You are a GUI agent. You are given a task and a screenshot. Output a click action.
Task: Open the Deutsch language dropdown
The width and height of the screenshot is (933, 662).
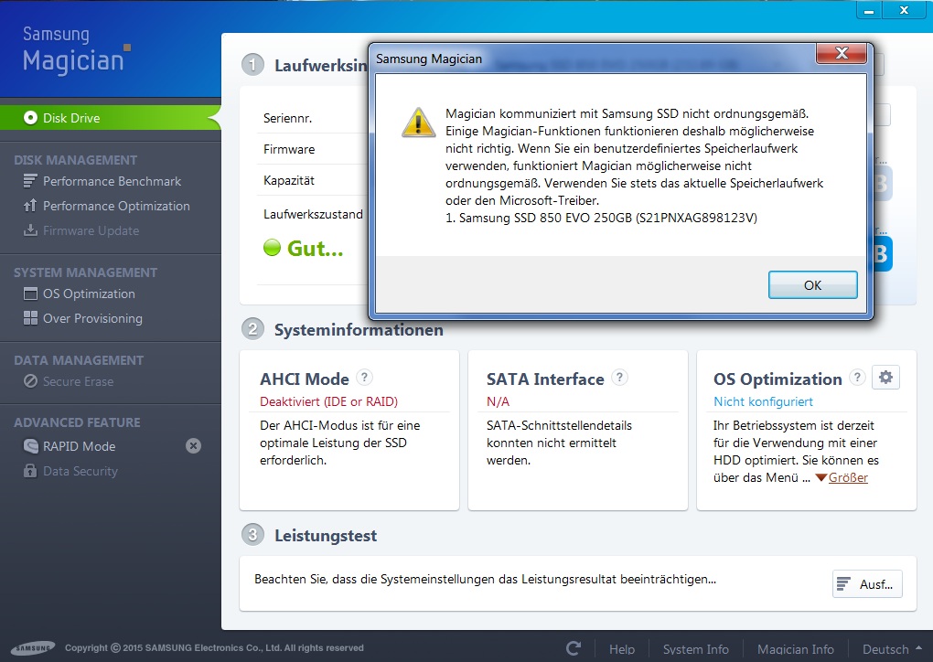[x=892, y=649]
